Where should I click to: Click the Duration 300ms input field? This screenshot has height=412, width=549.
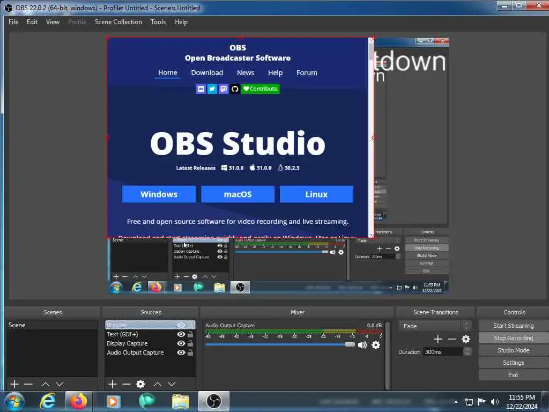443,352
